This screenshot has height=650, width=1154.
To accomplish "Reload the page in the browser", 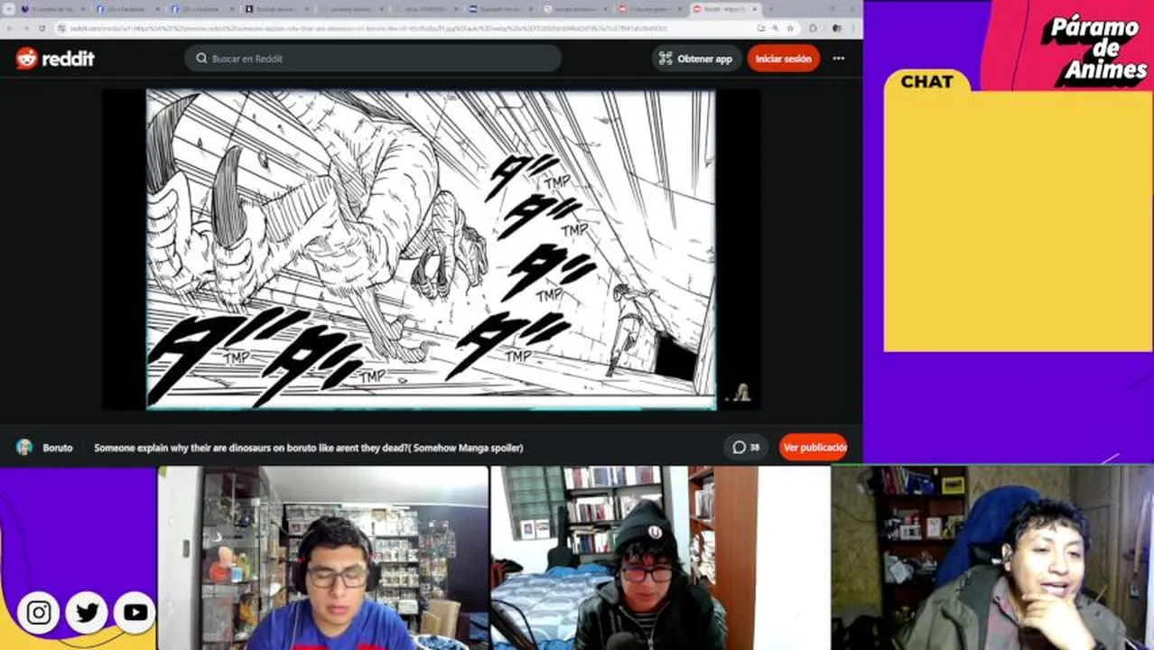I will 42,28.
